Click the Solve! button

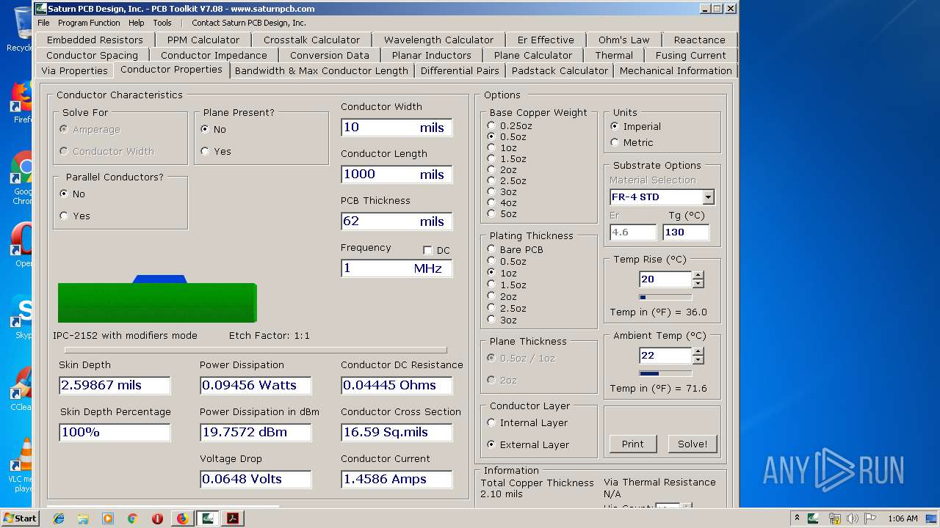click(x=693, y=444)
